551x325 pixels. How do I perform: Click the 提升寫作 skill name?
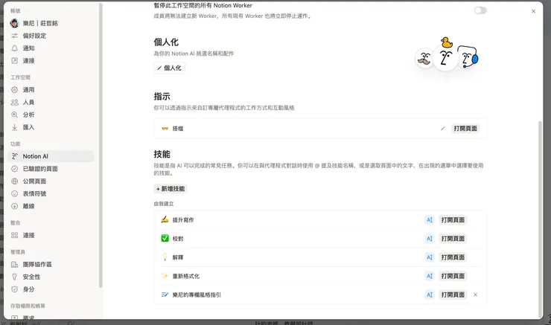[183, 220]
